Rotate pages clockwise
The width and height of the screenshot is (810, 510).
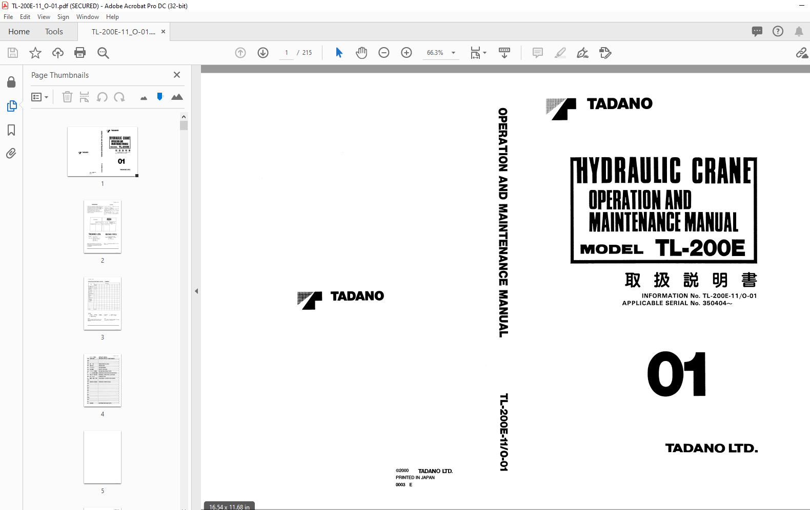[x=119, y=97]
